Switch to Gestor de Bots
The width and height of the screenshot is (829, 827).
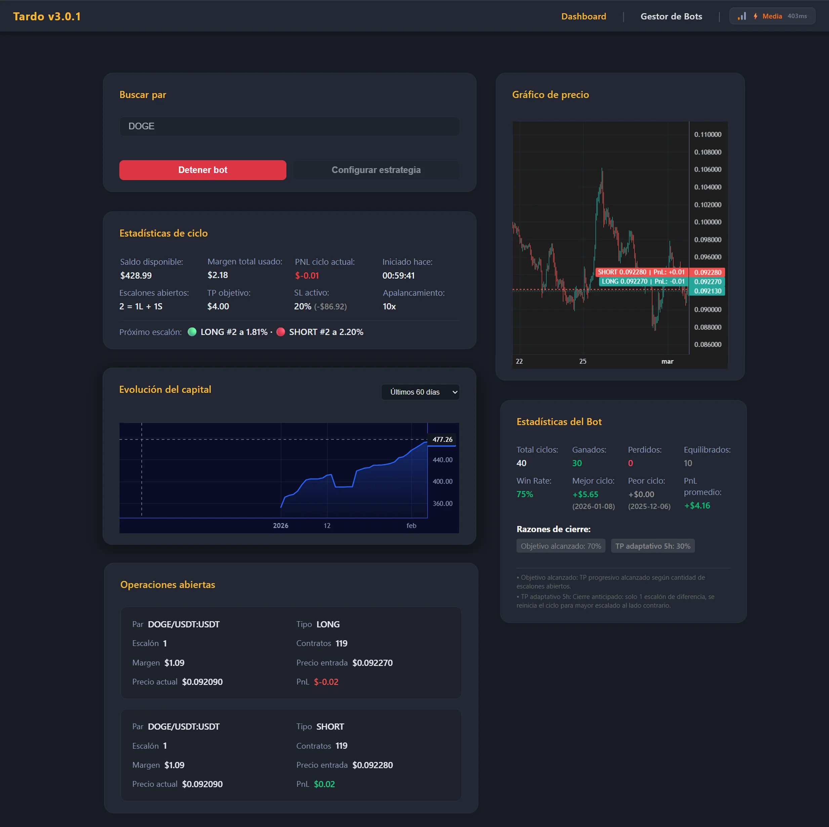pyautogui.click(x=671, y=16)
